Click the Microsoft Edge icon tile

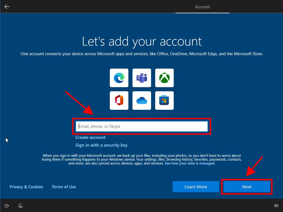pos(119,78)
